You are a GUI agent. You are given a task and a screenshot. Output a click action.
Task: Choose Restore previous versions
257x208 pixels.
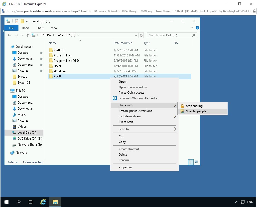click(x=135, y=111)
